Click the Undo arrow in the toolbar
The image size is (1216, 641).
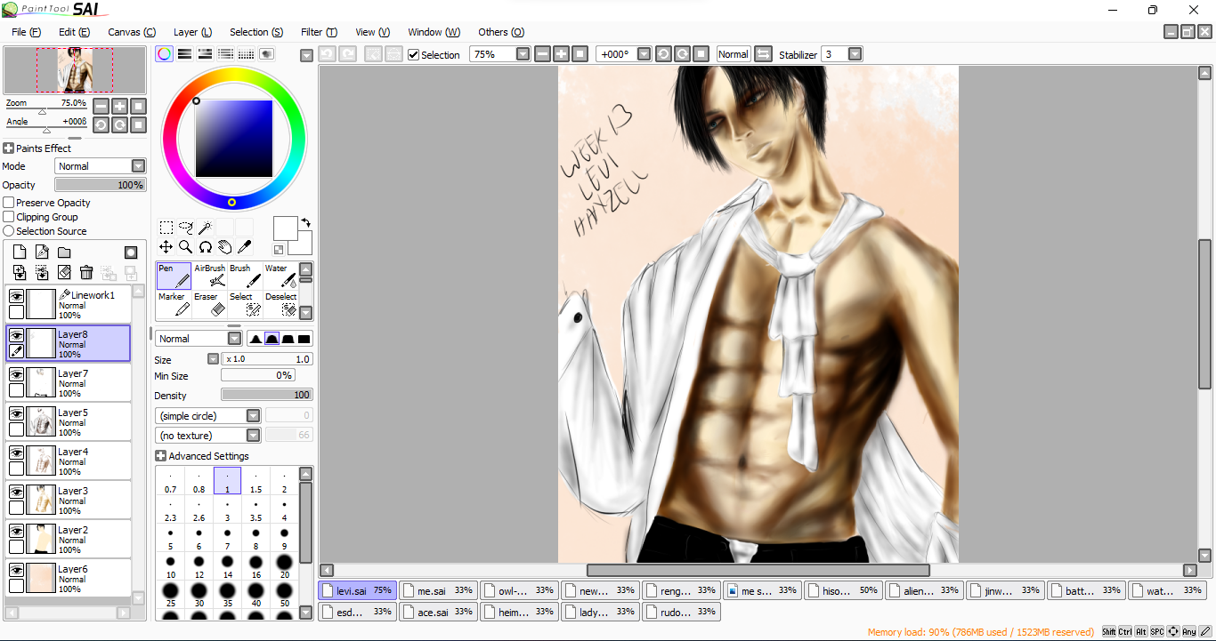point(327,54)
